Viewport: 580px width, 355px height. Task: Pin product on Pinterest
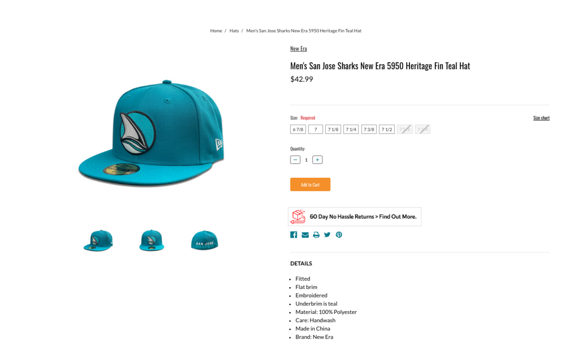[339, 235]
